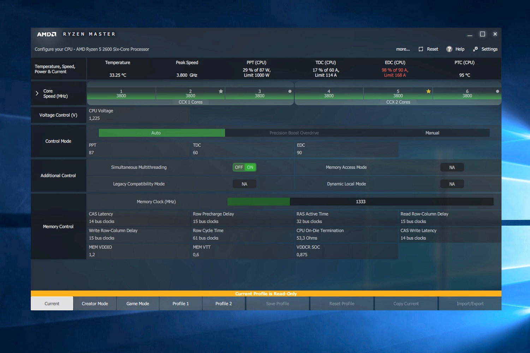Click Write Row-Column Delay value
Viewport: 530px width, 353px height.
pos(102,238)
